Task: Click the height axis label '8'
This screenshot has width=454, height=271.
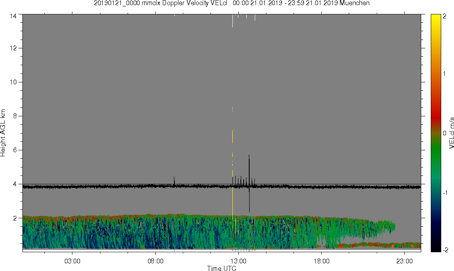Action: 14,116
